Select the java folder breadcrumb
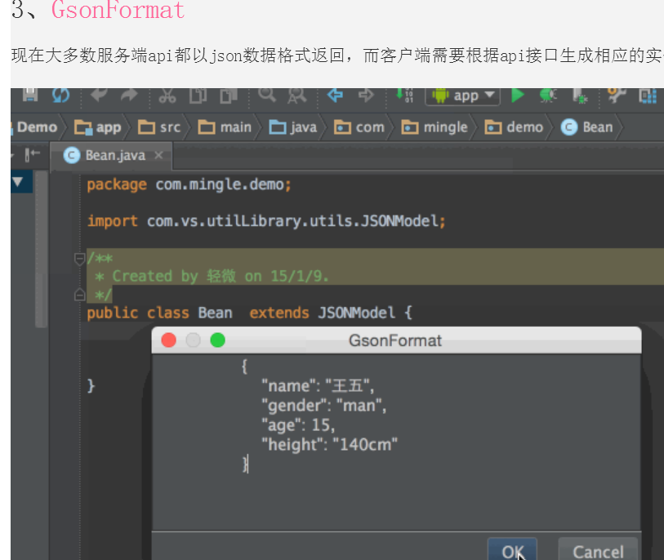Screen dimensions: 664x560 click(293, 127)
